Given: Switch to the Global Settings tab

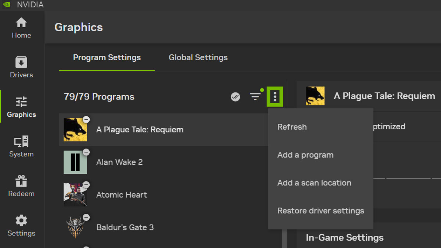Looking at the screenshot, I should (198, 57).
